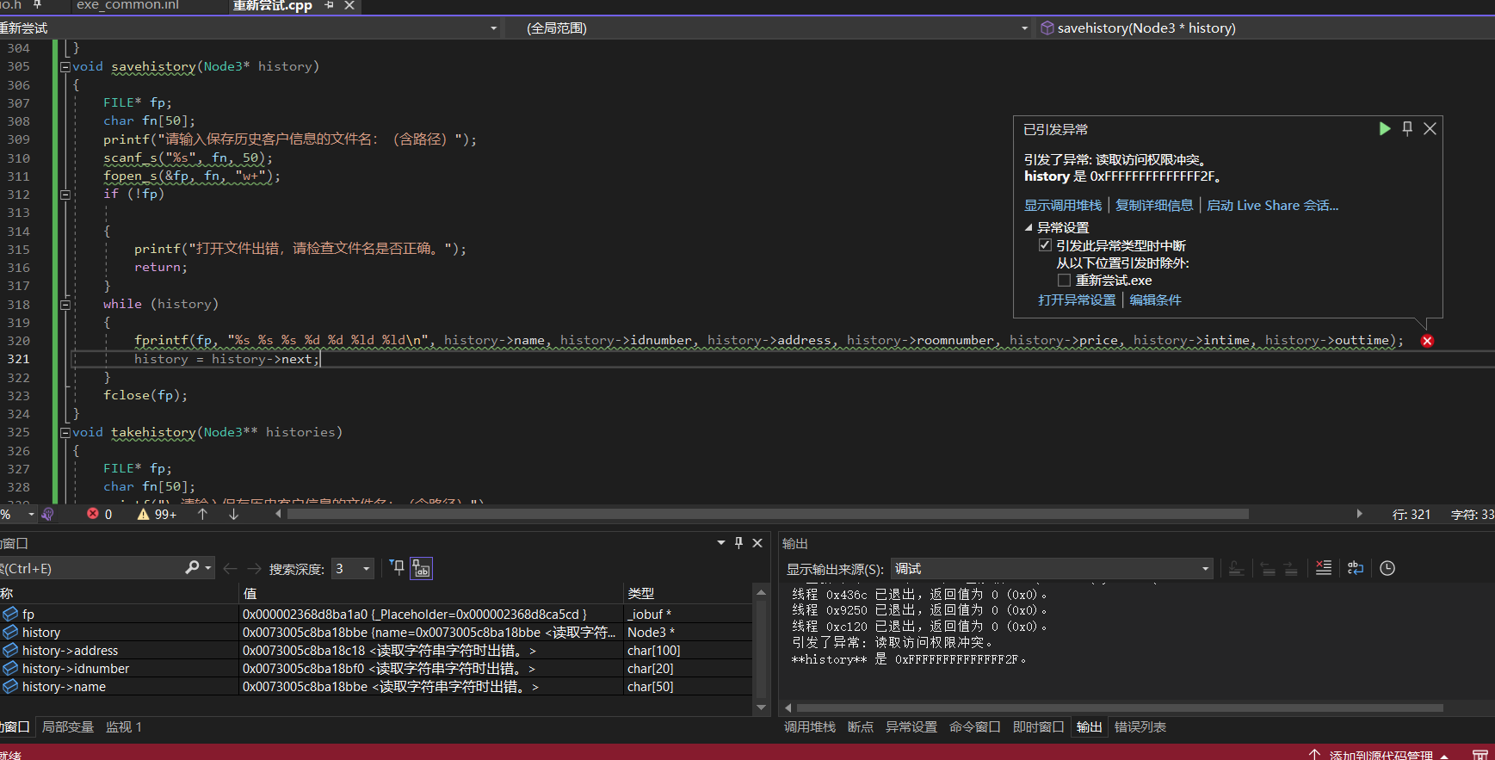Collapse the if block at line 312
This screenshot has width=1495, height=760.
pyautogui.click(x=65, y=195)
